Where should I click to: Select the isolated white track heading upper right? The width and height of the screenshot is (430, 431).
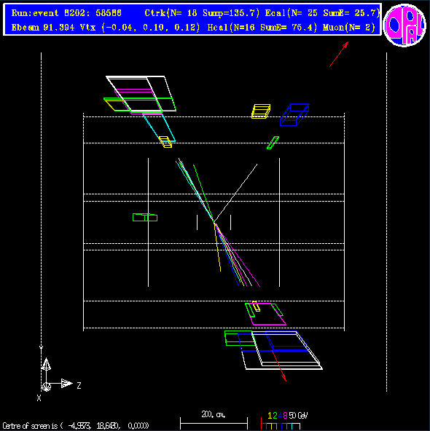[x=235, y=192]
